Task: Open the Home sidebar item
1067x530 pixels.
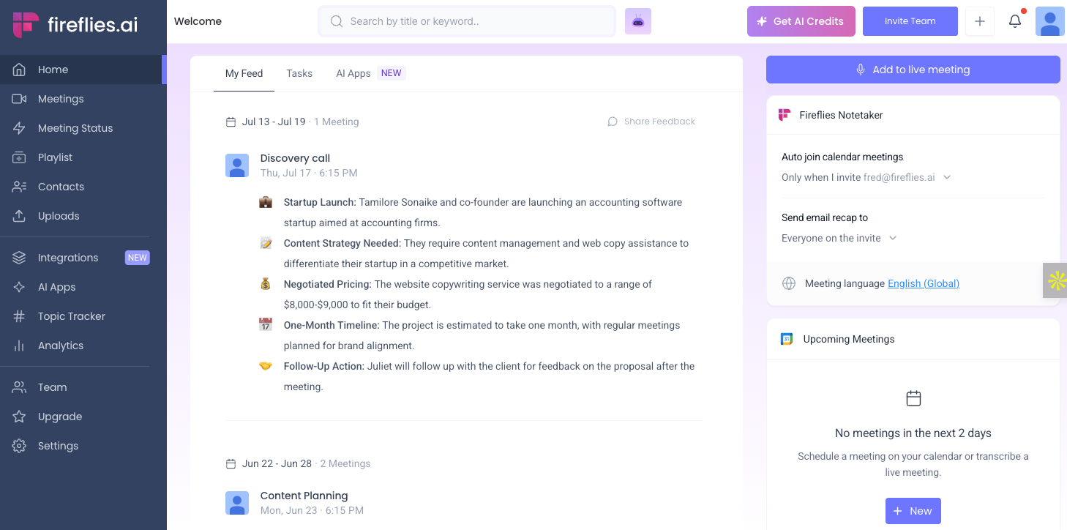Action: click(82, 70)
